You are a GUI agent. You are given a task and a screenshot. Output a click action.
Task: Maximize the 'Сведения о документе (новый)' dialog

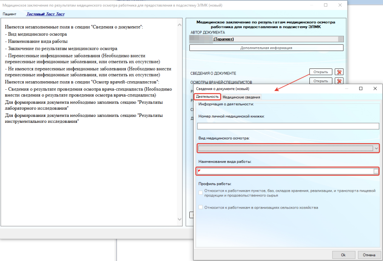pos(361,88)
